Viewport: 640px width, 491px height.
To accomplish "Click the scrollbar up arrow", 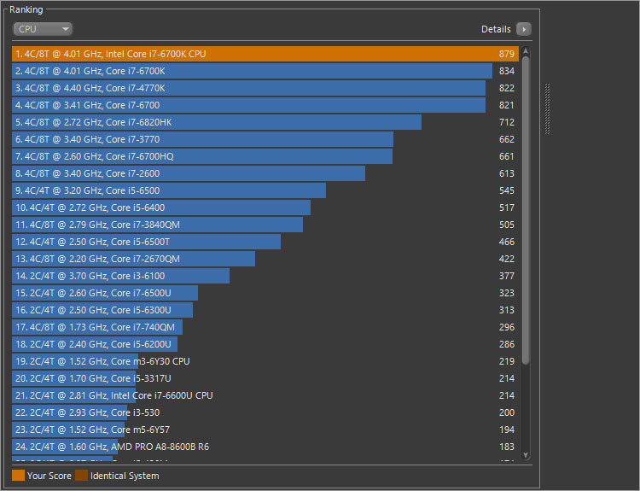I will click(526, 51).
